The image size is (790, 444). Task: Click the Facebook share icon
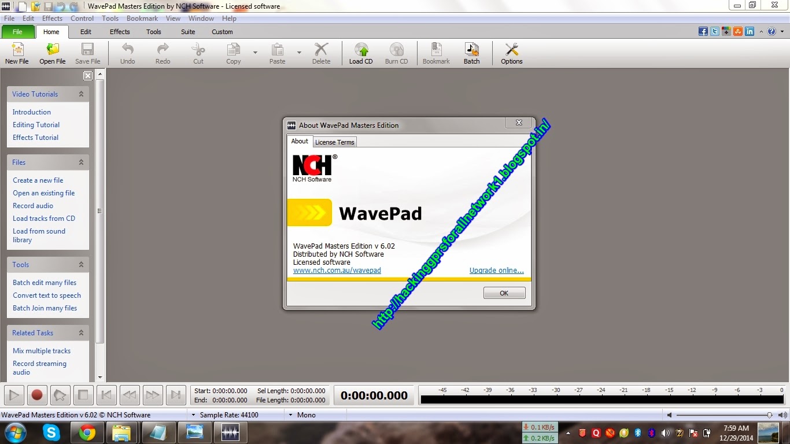coord(703,32)
